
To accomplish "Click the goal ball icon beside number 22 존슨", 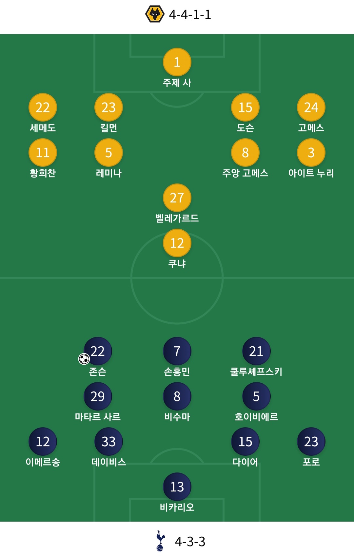I will (x=84, y=359).
